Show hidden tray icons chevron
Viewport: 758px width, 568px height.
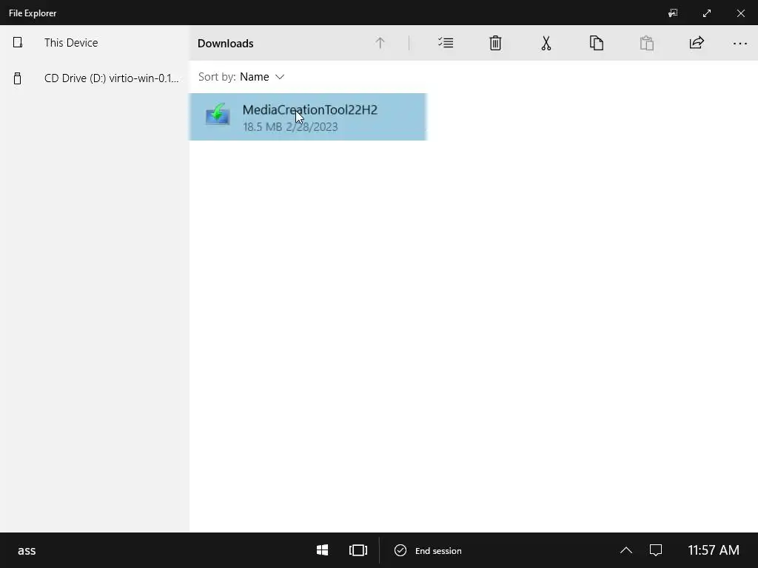point(626,550)
